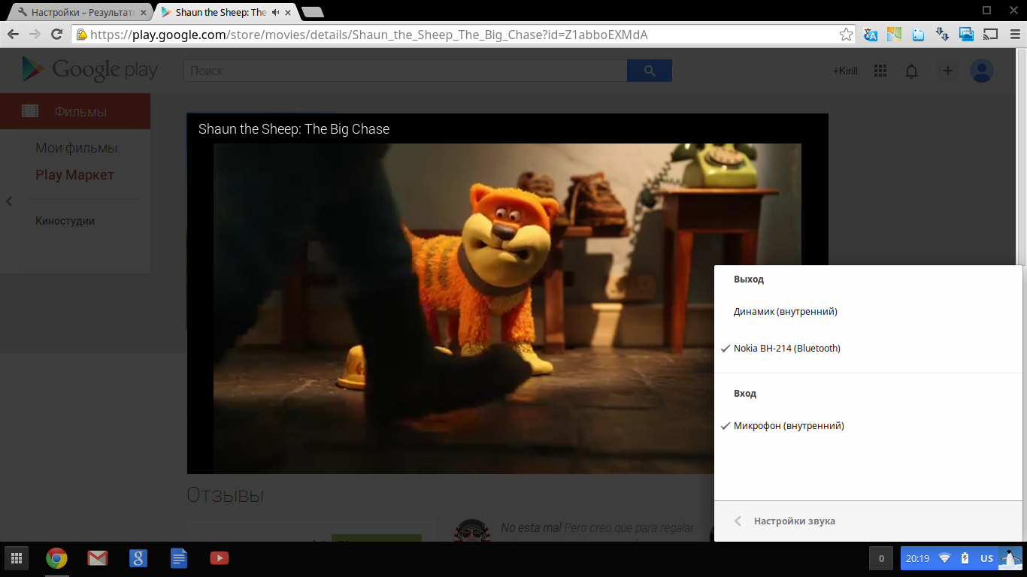
Task: Click the Chrome icon in the shelf
Action: (x=56, y=558)
